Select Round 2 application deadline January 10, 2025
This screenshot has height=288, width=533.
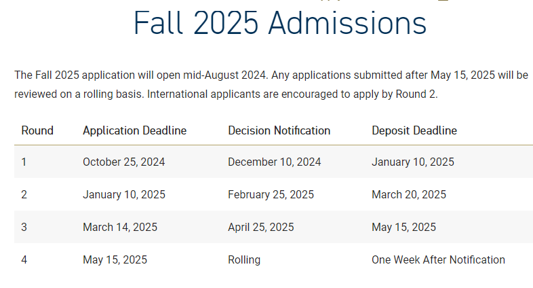[123, 194]
